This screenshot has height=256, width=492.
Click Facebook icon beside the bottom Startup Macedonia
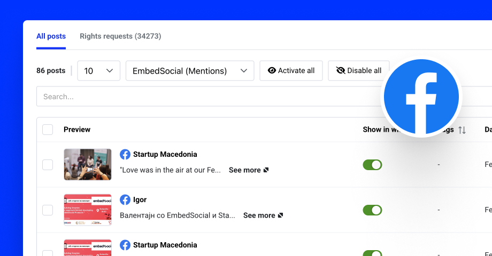(125, 245)
